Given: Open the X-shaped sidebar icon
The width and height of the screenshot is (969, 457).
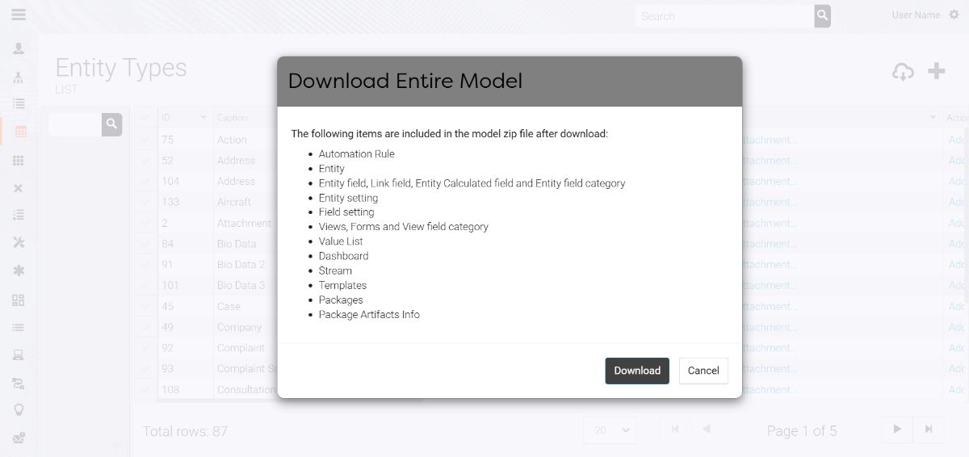Looking at the screenshot, I should click(19, 188).
